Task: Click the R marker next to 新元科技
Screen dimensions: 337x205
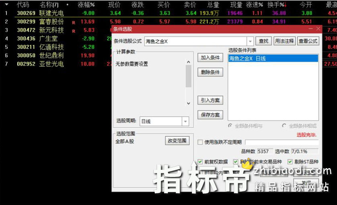Action: click(x=74, y=31)
